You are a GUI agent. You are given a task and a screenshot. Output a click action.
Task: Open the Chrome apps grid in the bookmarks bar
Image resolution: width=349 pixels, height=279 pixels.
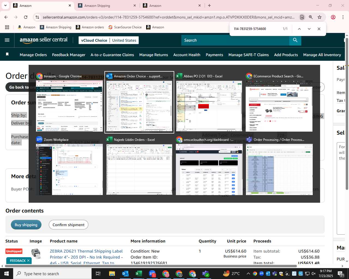7,27
